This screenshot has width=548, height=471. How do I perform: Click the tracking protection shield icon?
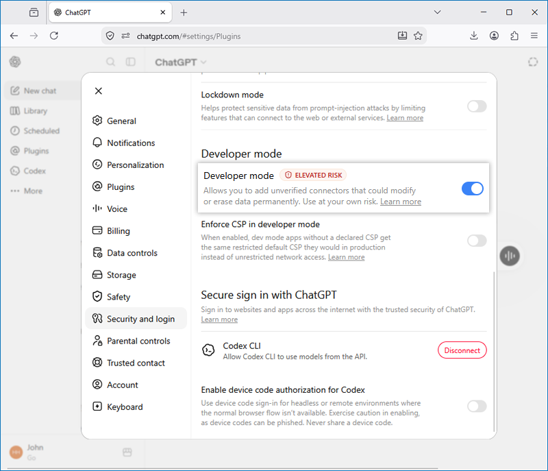[110, 36]
